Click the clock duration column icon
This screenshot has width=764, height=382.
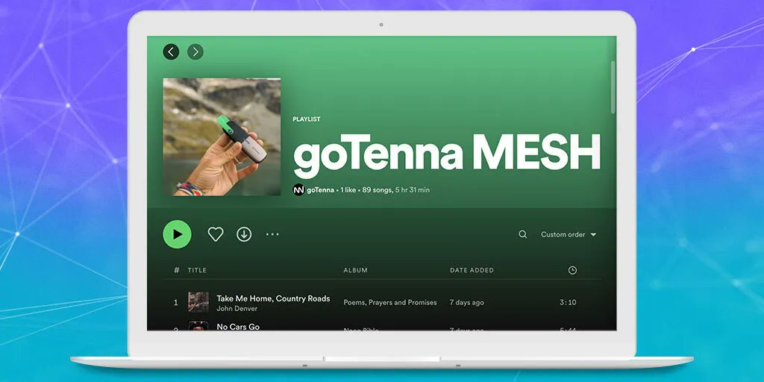tap(572, 270)
